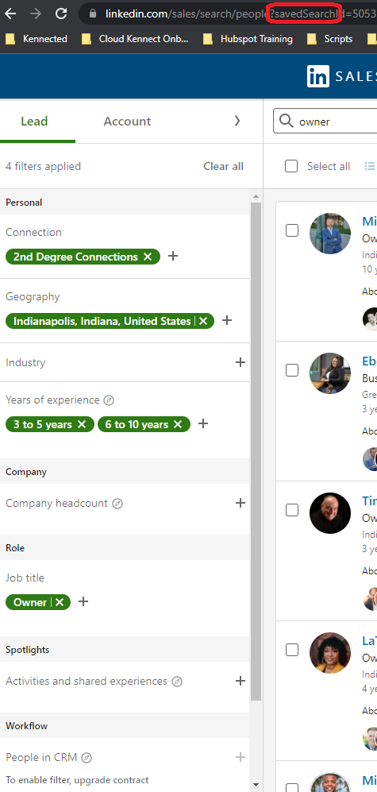377x792 pixels.
Task: Click the magnifier icon in search box
Action: click(x=287, y=122)
